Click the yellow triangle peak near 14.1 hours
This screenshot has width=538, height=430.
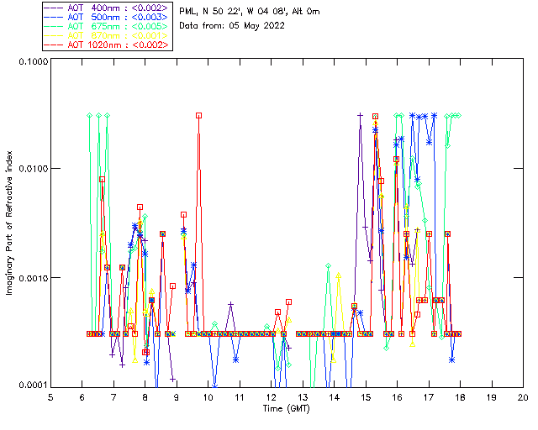tap(339, 275)
